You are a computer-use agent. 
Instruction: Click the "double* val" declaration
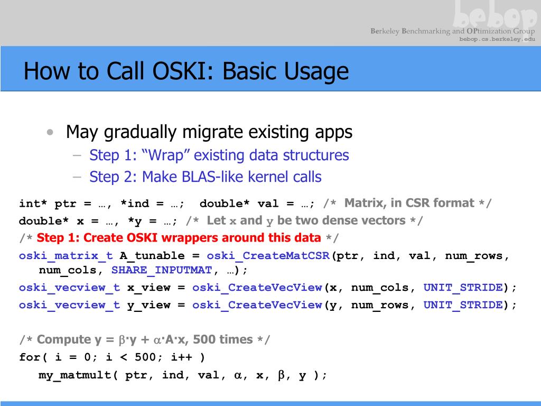[x=239, y=204]
